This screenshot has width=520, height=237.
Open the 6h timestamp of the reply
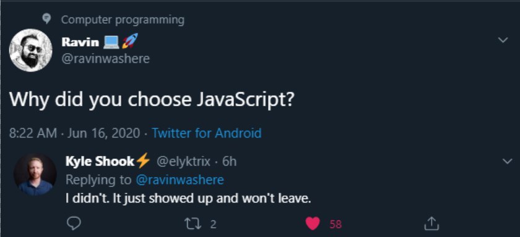[229, 162]
